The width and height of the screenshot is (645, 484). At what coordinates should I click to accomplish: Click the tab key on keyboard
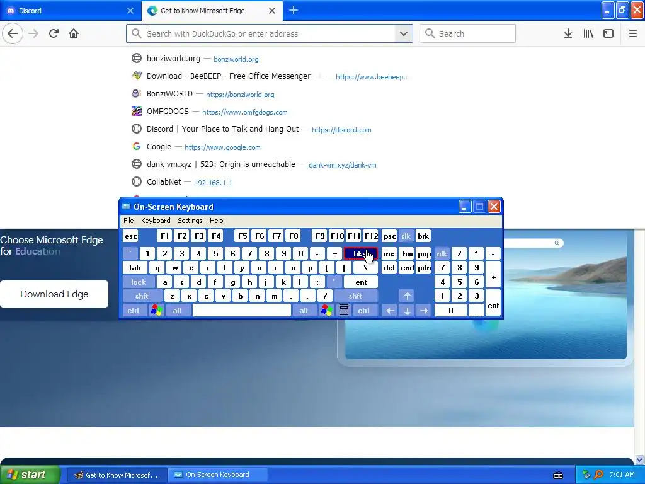(135, 268)
